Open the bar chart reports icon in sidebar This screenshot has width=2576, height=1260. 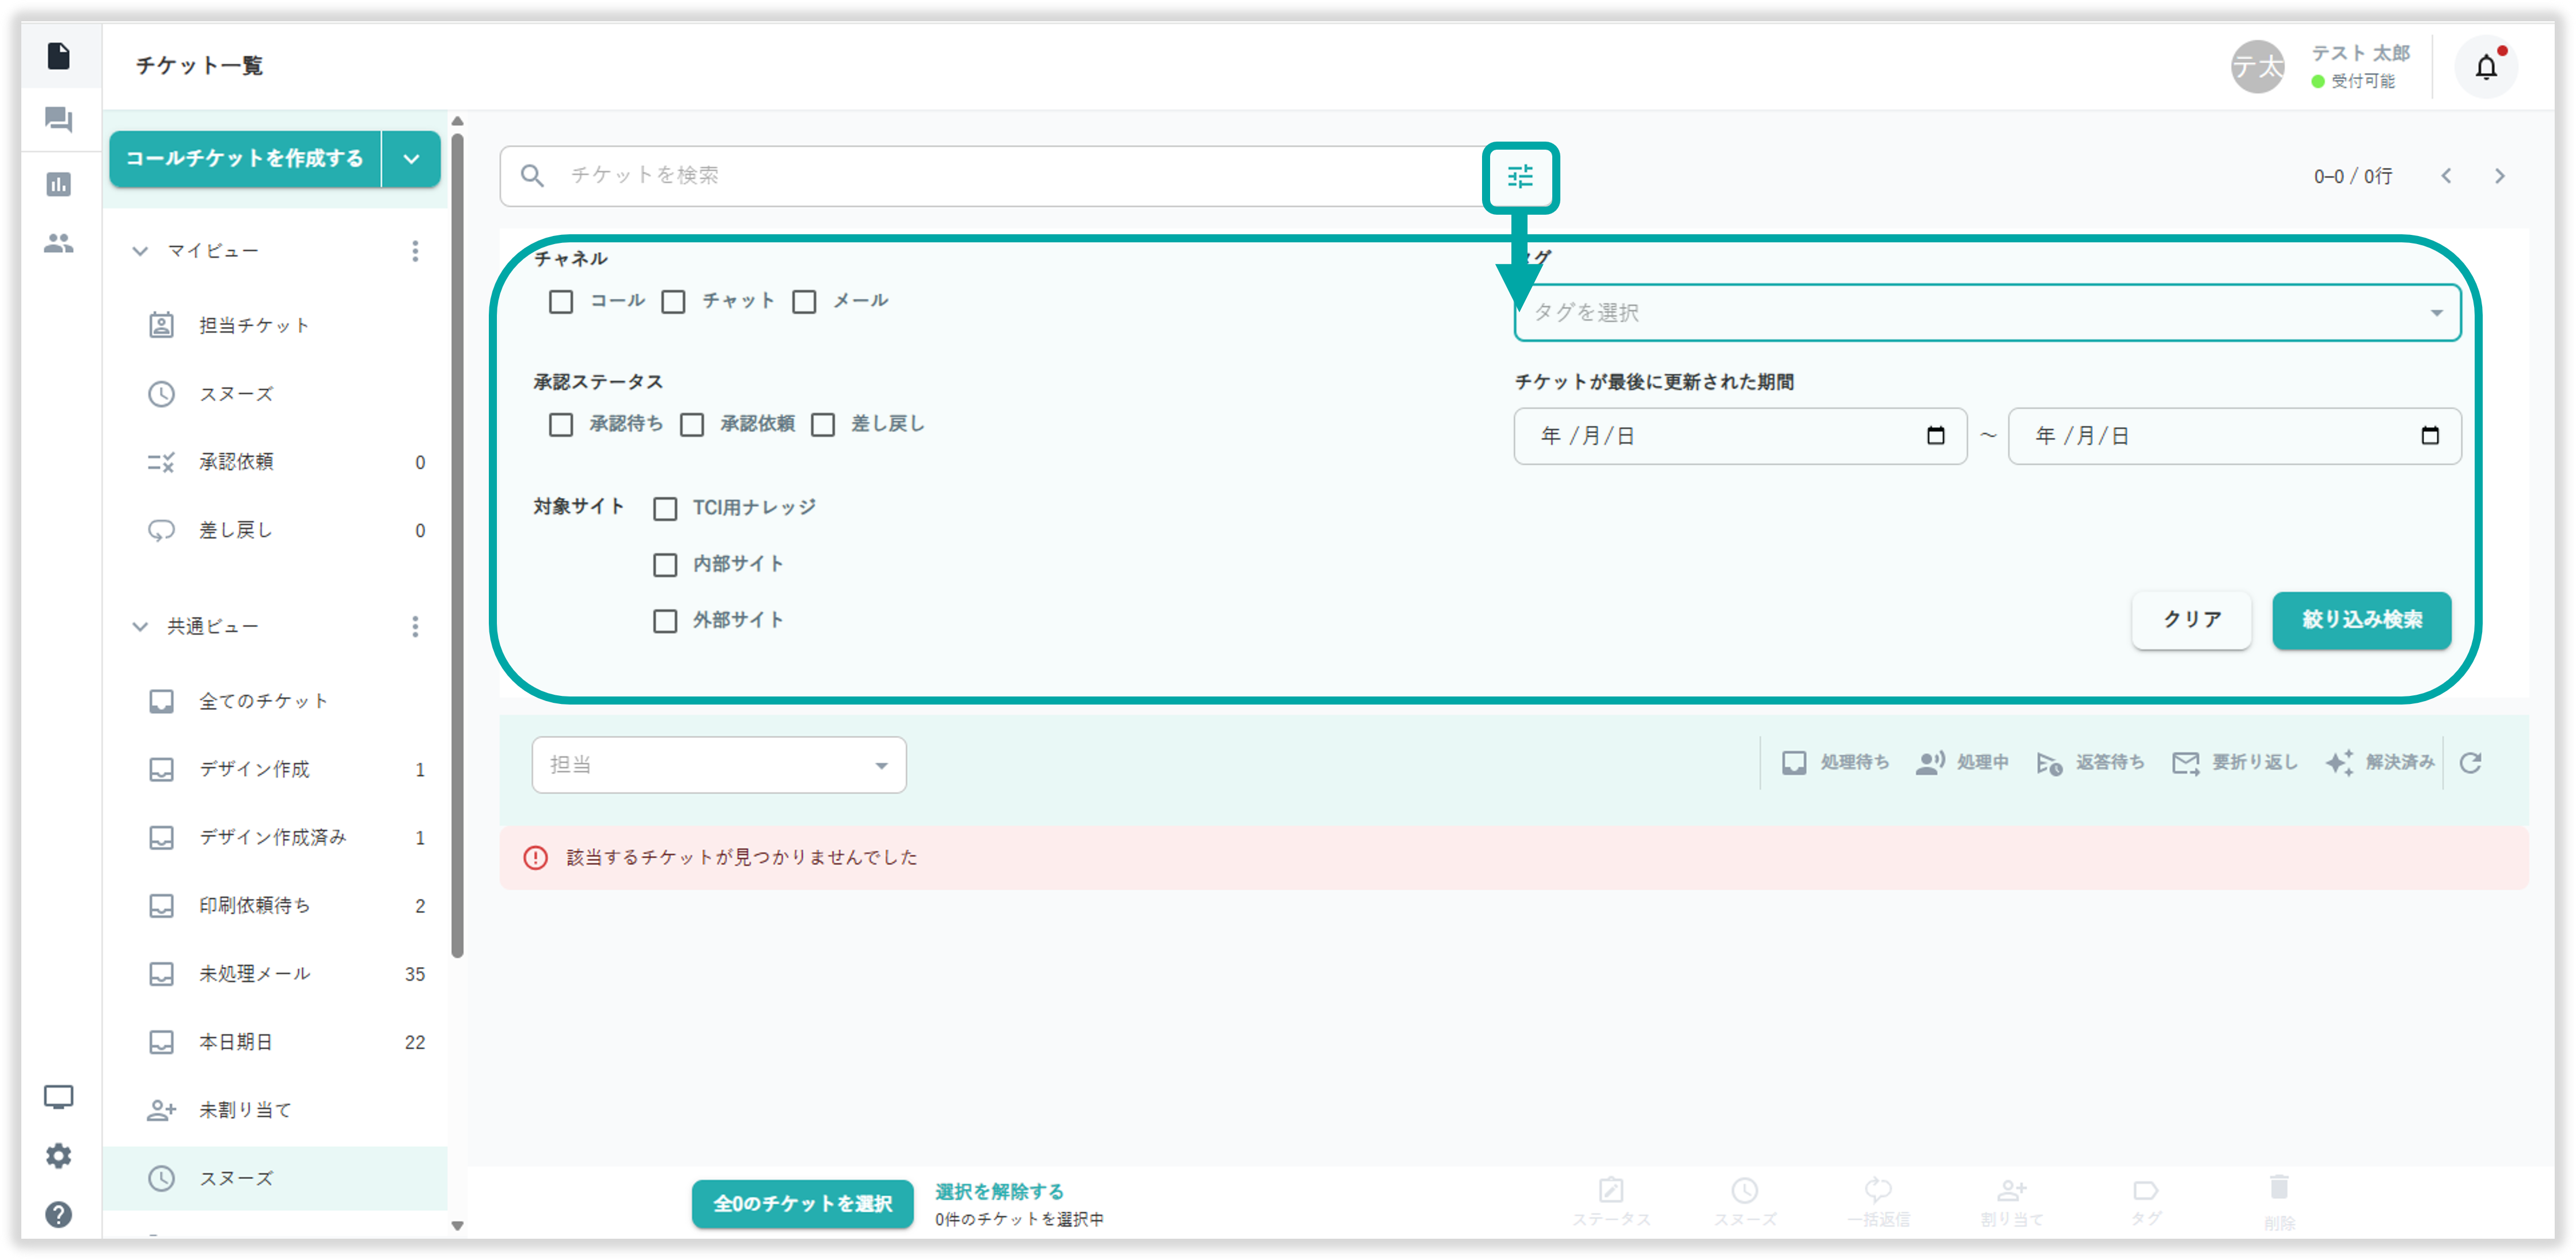59,184
